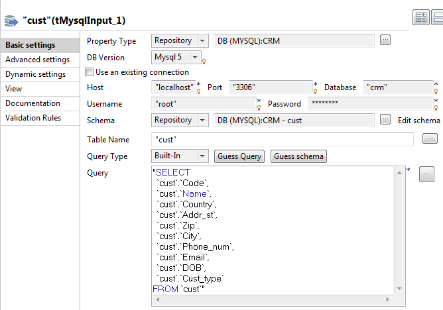The image size is (443, 310).
Task: Enable Use an existing connection checkbox
Action: pos(90,72)
